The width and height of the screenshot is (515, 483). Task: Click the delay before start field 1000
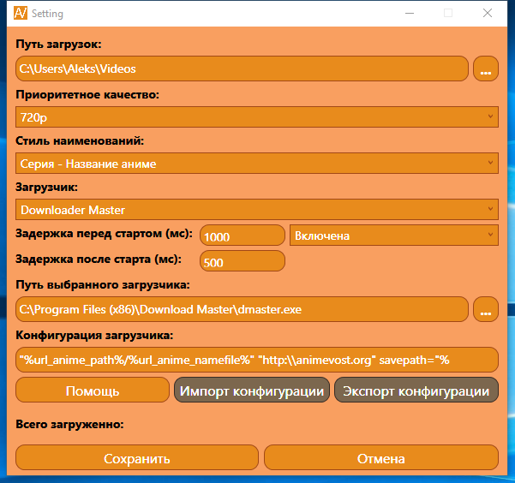pos(243,236)
